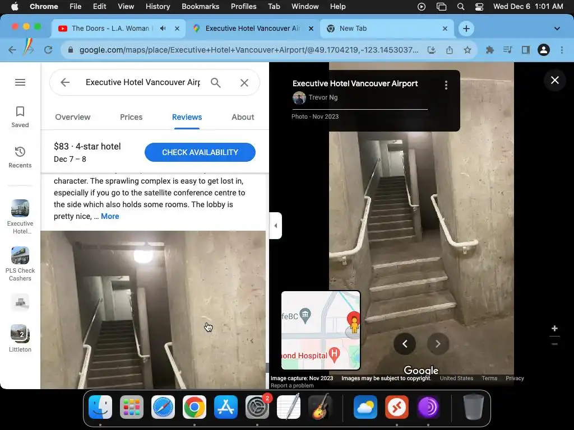This screenshot has height=430, width=574.
Task: Open the Terms link
Action: coord(489,378)
